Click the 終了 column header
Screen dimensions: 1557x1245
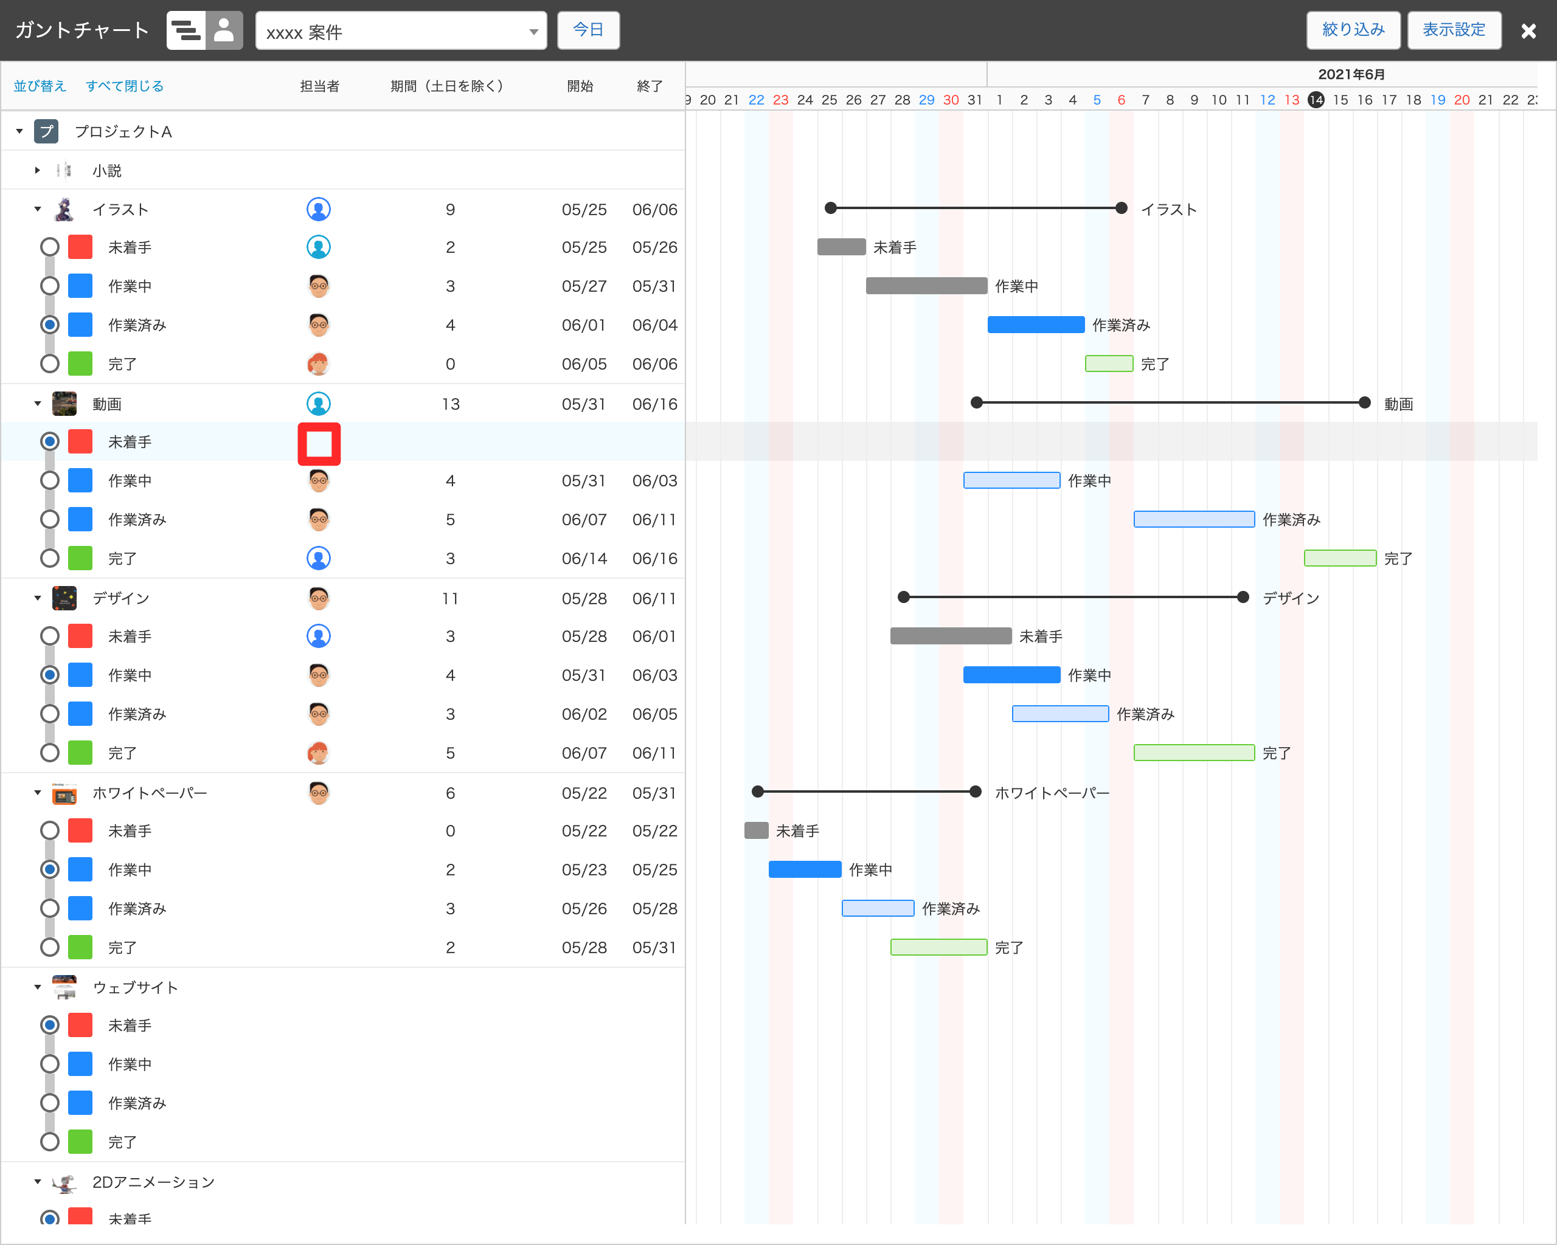coord(650,86)
